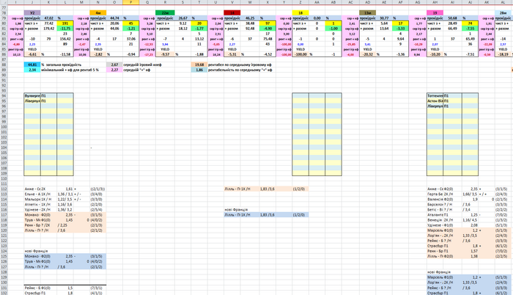Click the orange '4м' block title cell
513x295 pixels.
pyautogui.click(x=97, y=13)
